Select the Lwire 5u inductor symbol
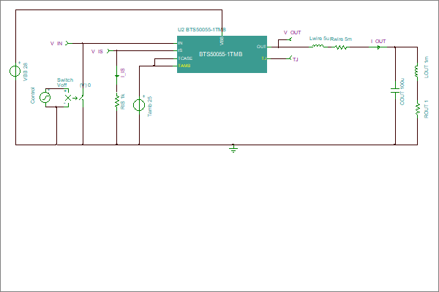Image resolution: width=439 pixels, height=292 pixels. pyautogui.click(x=318, y=46)
